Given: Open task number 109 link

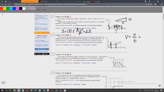Looking at the screenshot, I should point(66,17).
